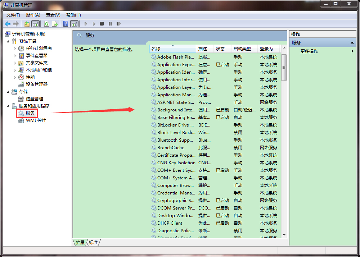The height and width of the screenshot is (257, 360).
Task: Toggle the show/hide action pane button
Action: point(74,24)
